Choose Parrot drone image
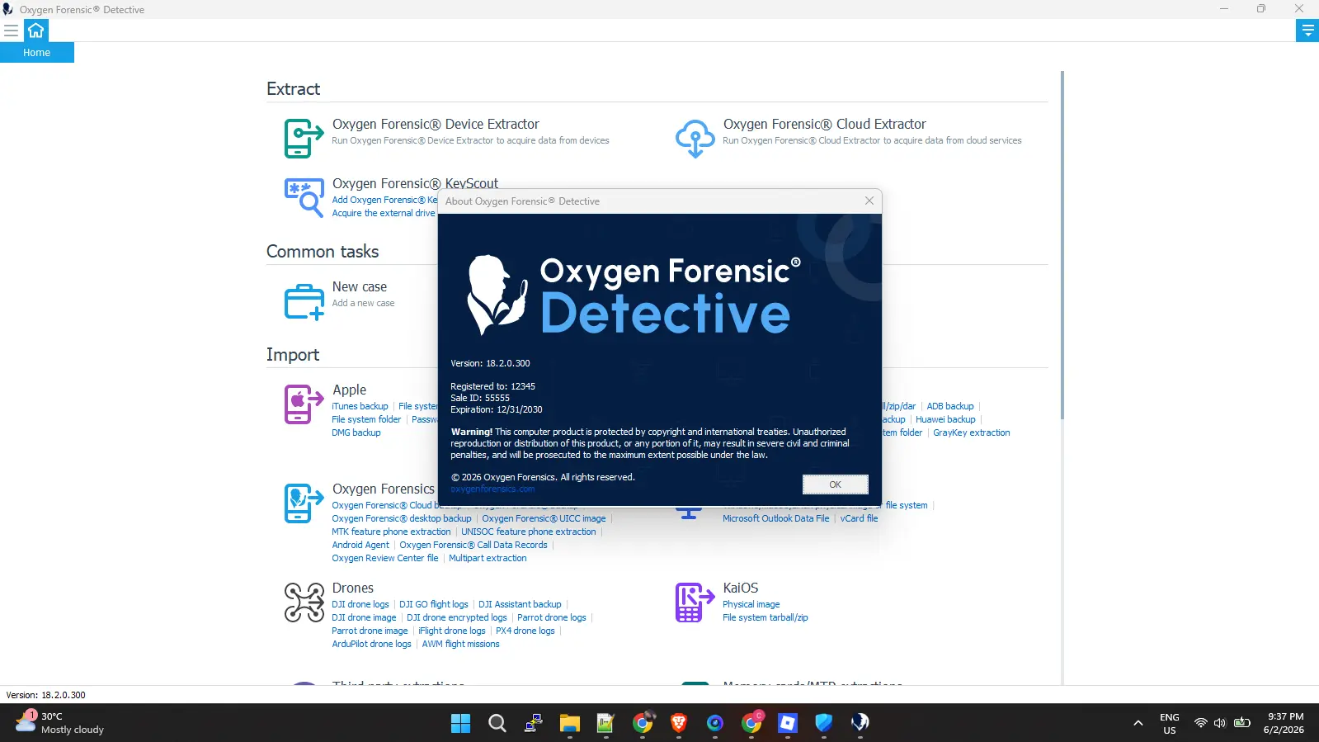This screenshot has height=742, width=1319. coord(370,631)
